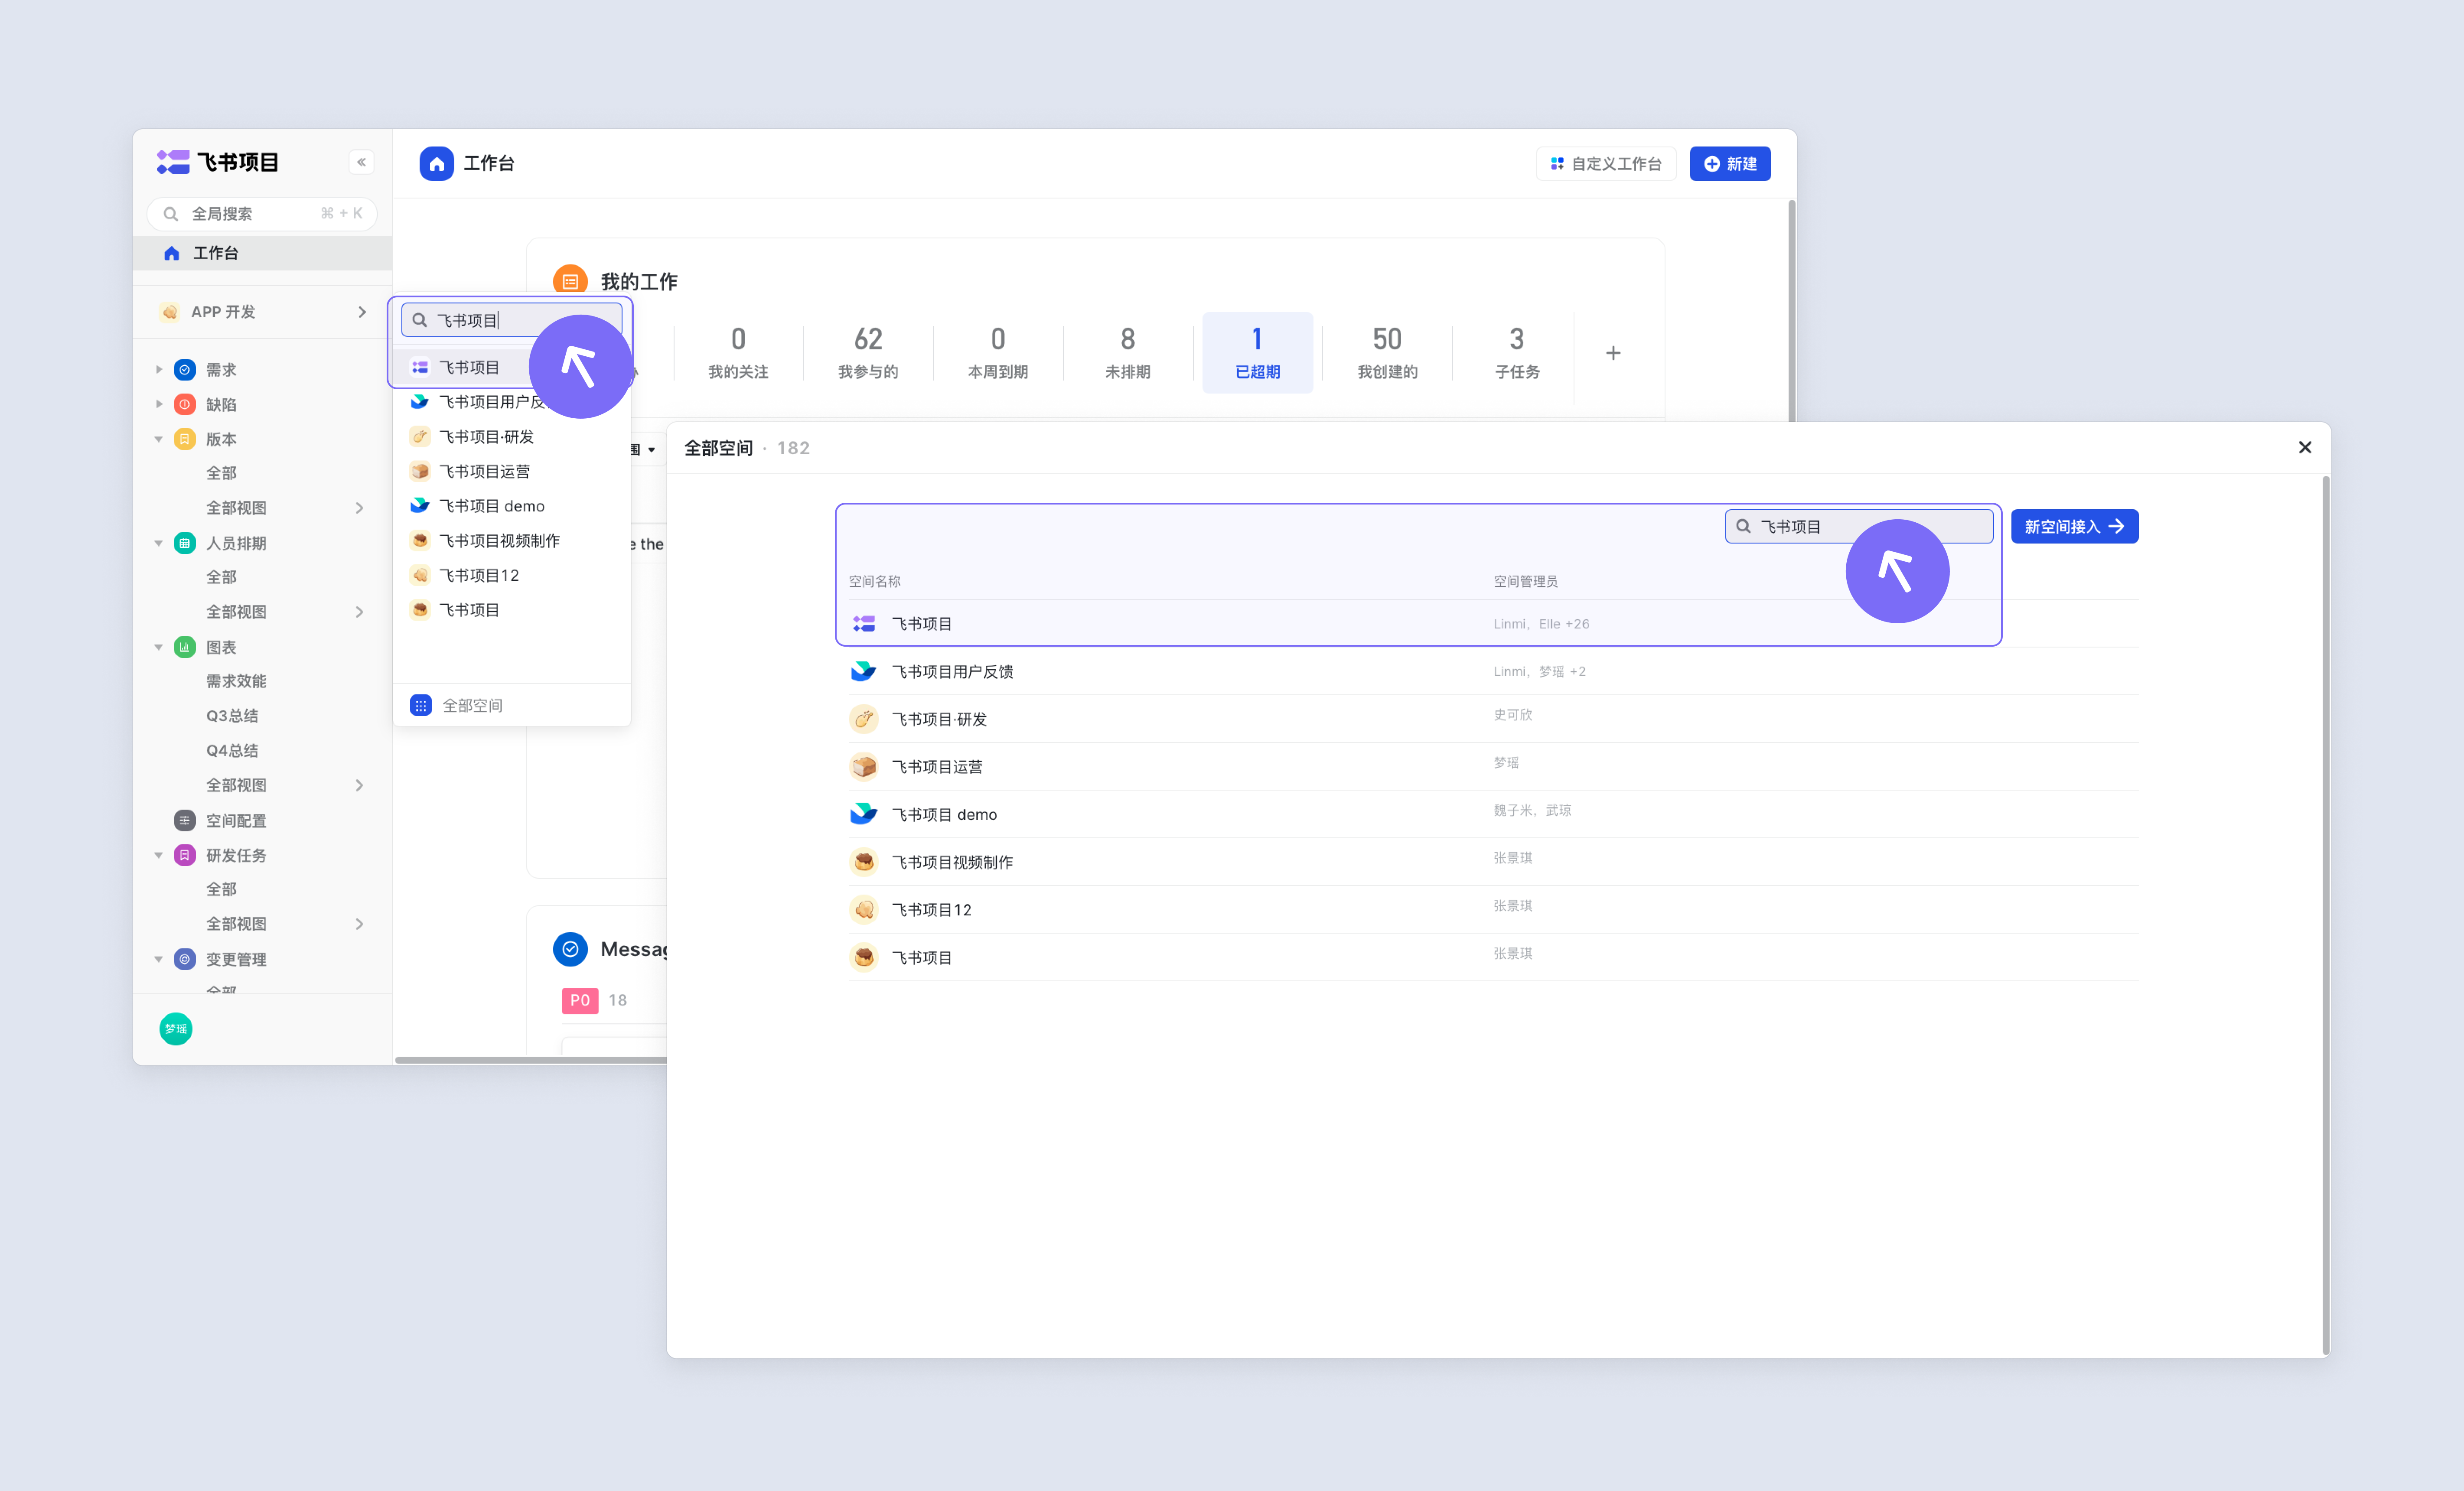Click the 人员排期 calendar icon

click(185, 543)
